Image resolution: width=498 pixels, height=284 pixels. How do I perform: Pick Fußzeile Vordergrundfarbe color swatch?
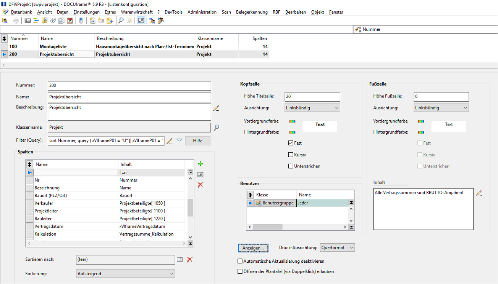[421, 121]
